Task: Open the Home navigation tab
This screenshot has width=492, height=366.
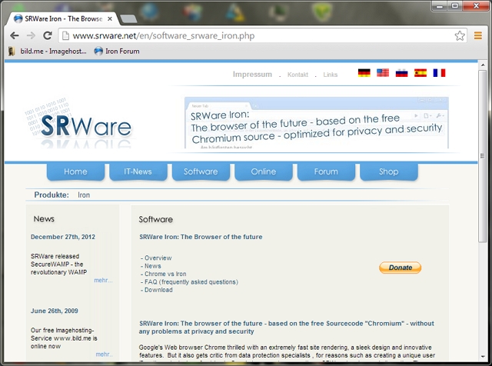Action: tap(75, 171)
